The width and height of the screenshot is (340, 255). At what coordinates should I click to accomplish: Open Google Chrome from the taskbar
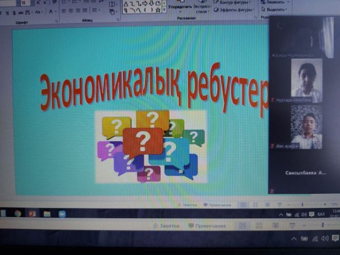tap(18, 214)
